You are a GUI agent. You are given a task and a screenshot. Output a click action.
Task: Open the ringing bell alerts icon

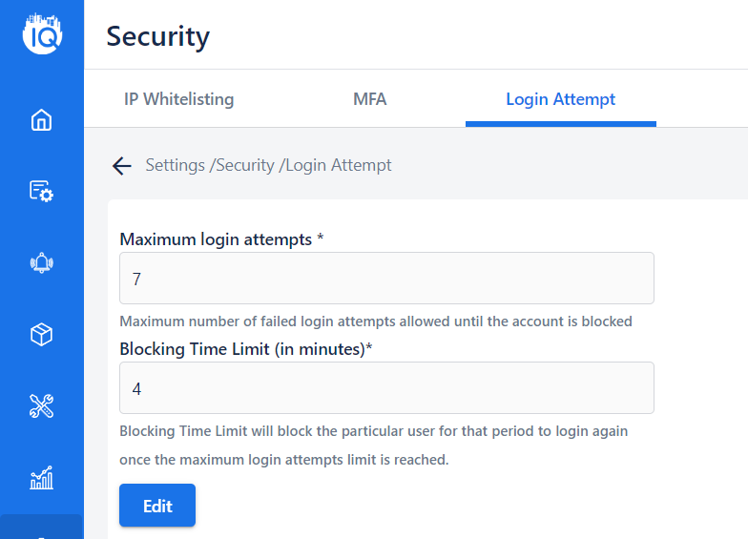(42, 263)
